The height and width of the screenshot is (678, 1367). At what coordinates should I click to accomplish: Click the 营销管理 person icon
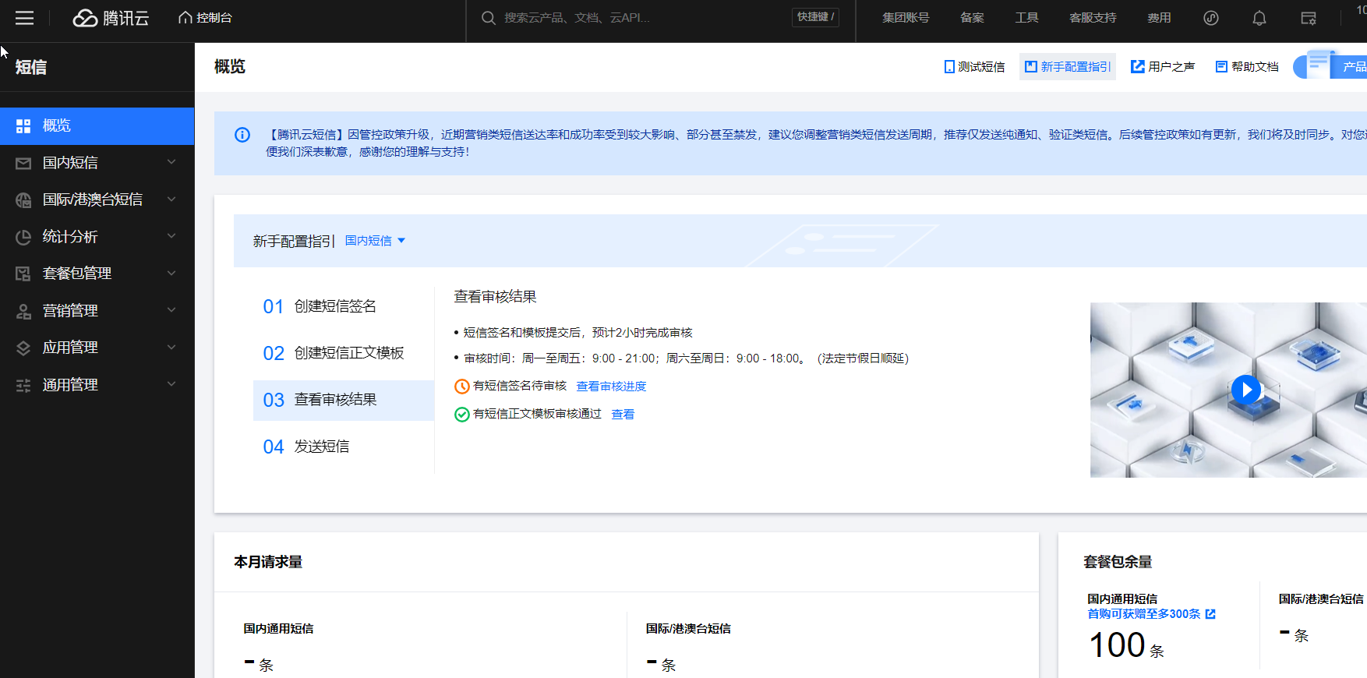coord(23,311)
